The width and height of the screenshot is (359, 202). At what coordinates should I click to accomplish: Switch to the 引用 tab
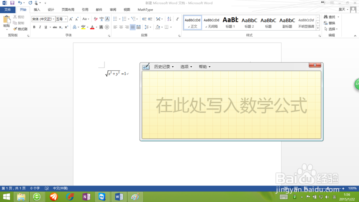85,10
